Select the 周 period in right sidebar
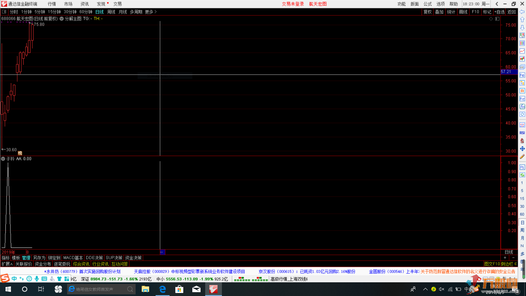This screenshot has width=526, height=296. tap(522, 230)
